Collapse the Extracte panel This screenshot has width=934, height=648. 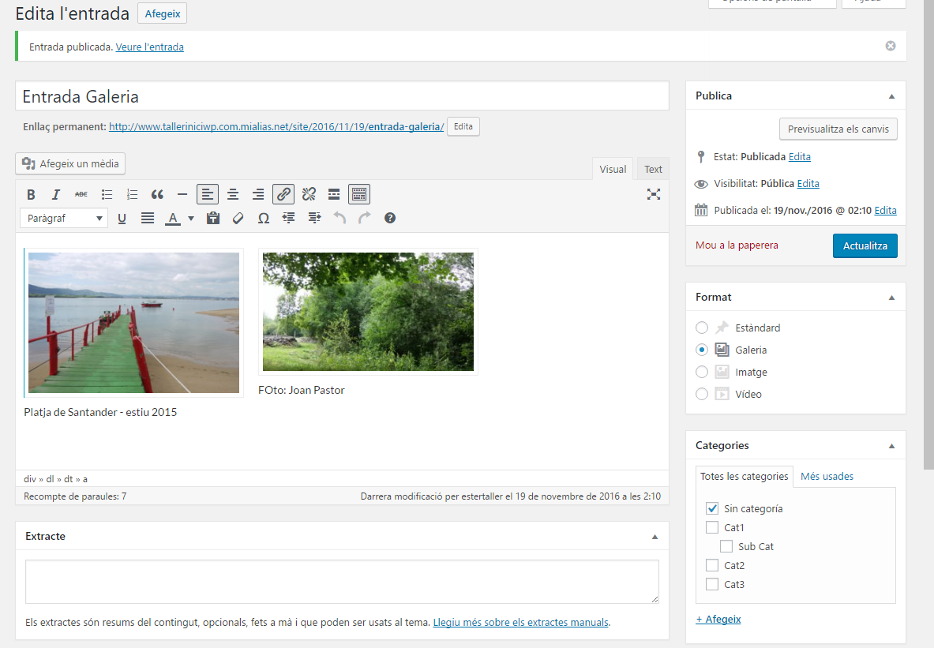(x=655, y=537)
